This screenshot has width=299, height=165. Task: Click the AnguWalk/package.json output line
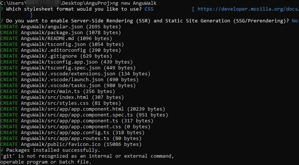point(61,33)
